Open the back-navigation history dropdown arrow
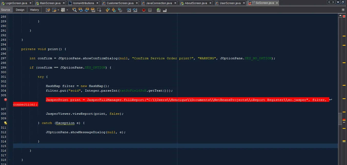 coord(58,10)
